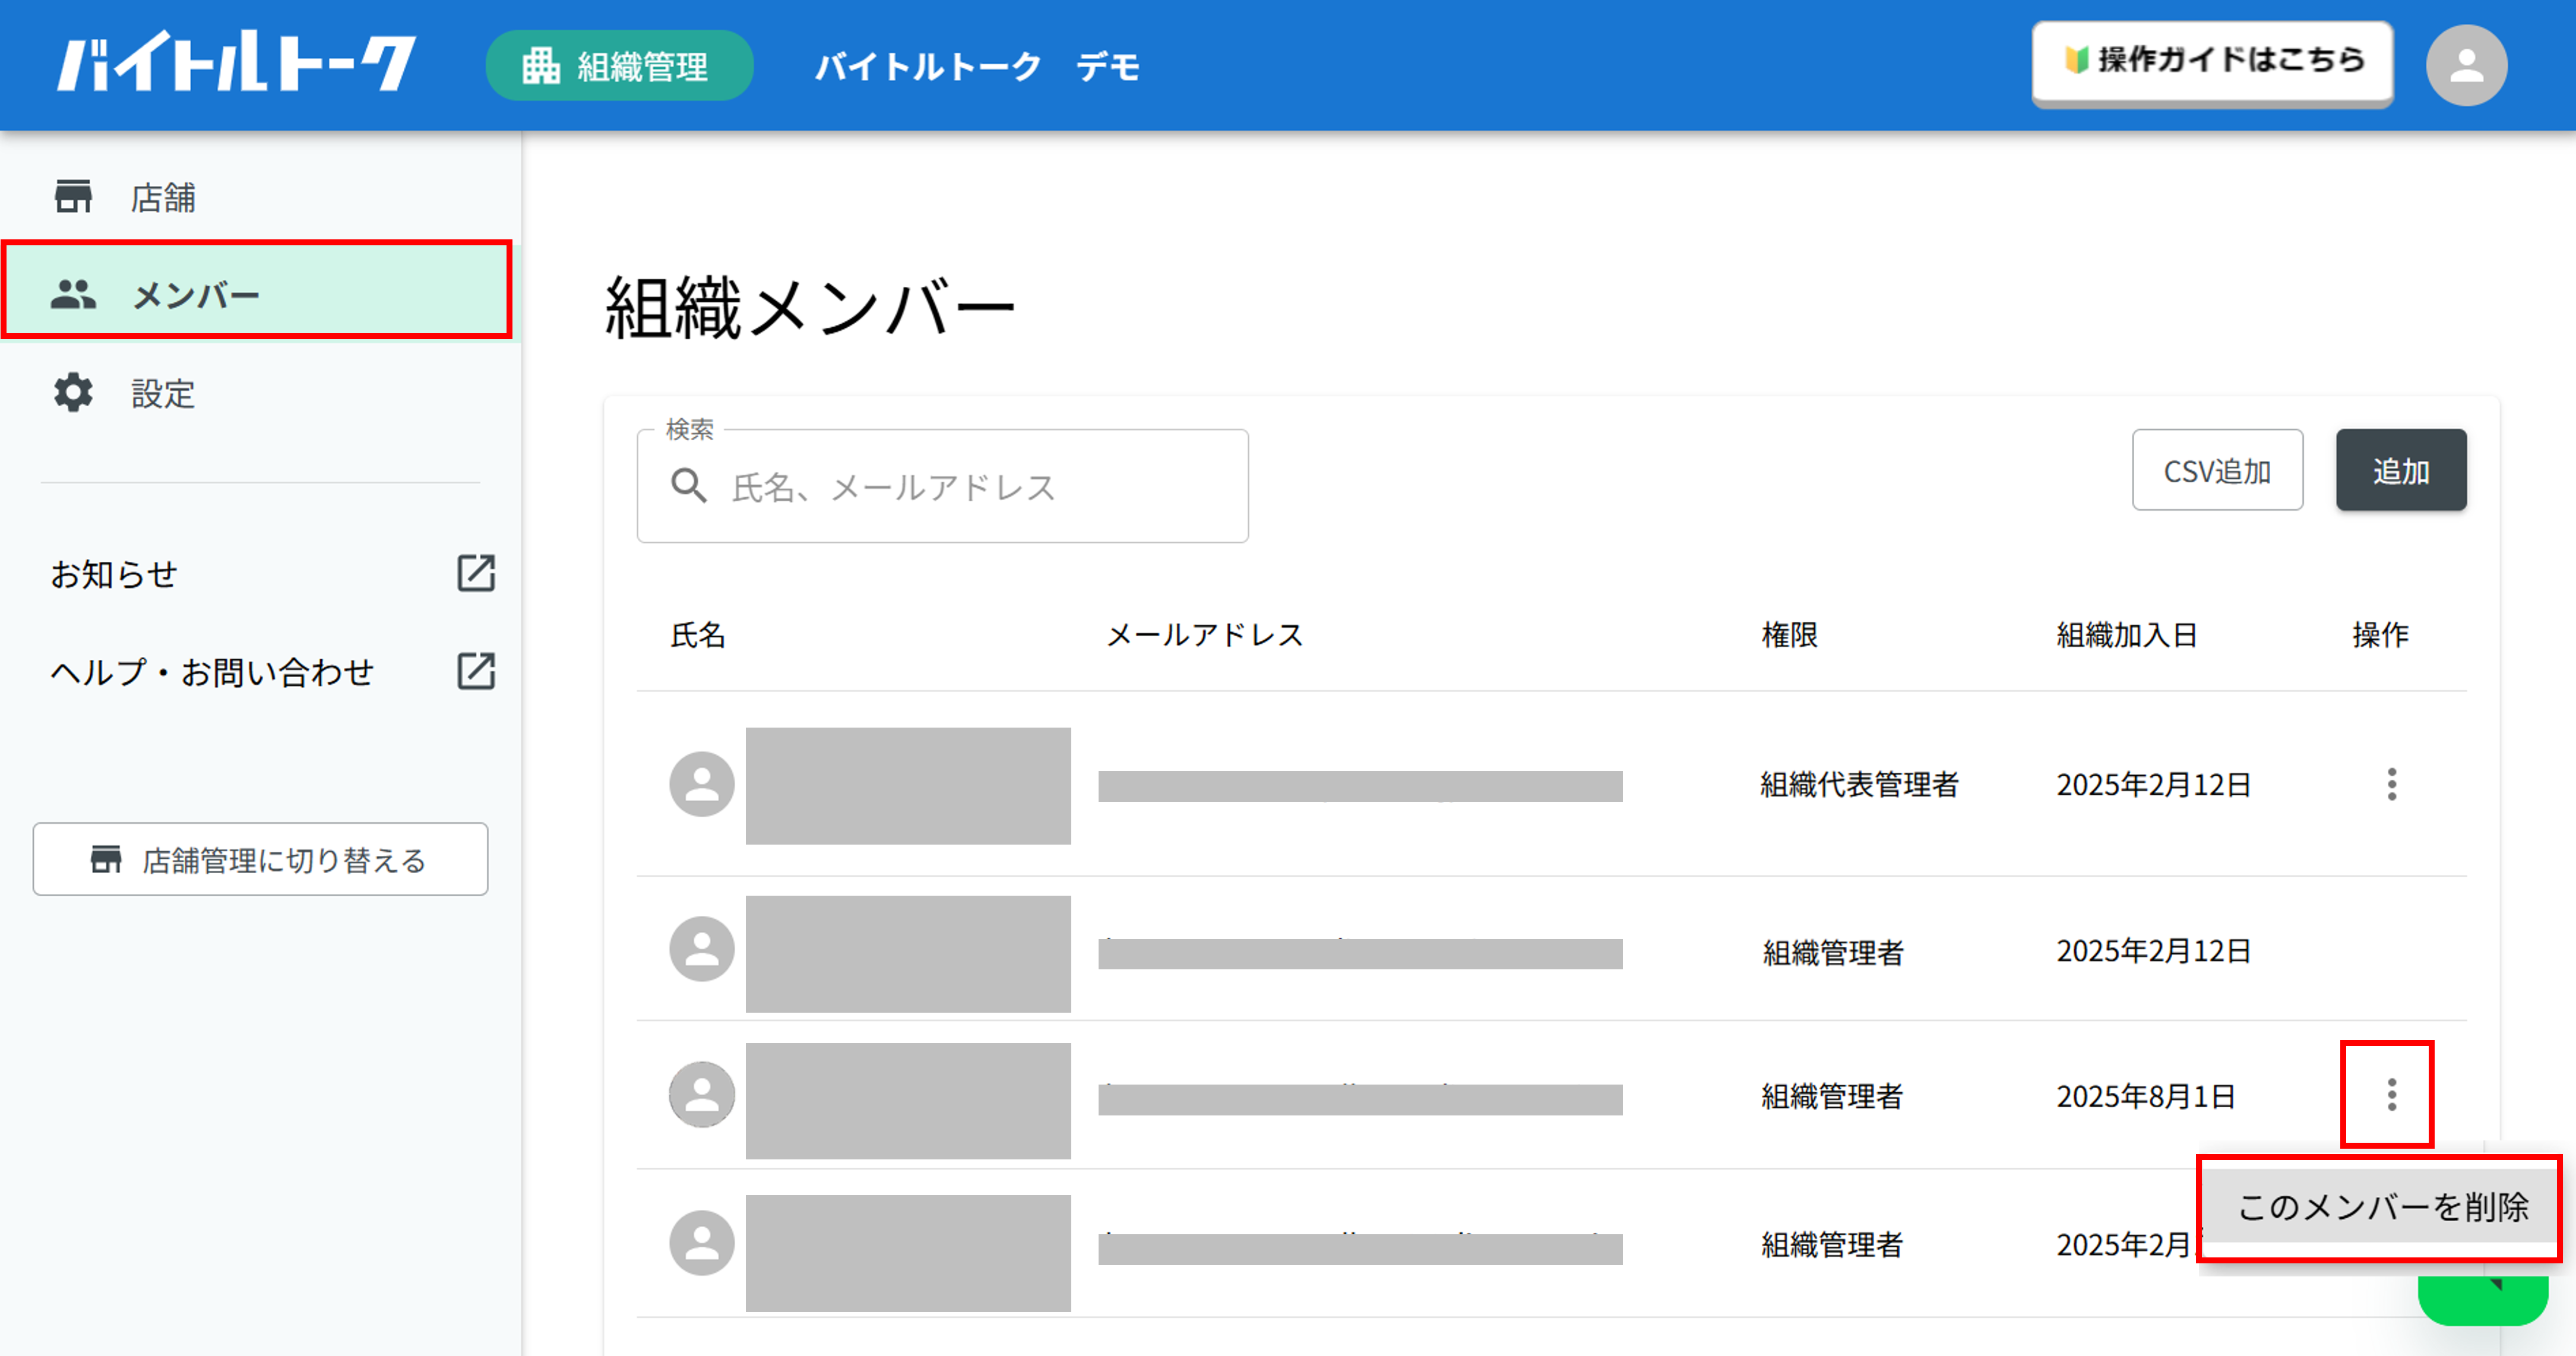Click 店舗管理に切り替える button
The image size is (2576, 1356).
[260, 859]
